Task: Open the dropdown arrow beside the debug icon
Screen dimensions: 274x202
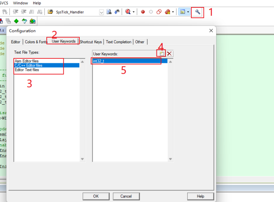Action: point(134,12)
